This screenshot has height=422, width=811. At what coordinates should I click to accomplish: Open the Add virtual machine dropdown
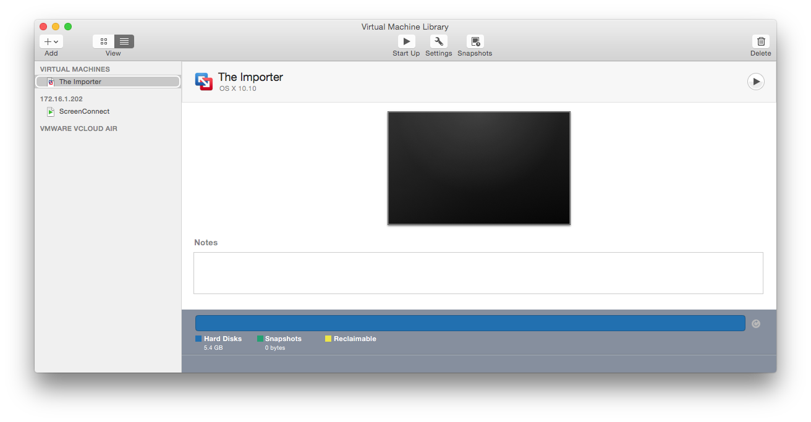point(51,41)
